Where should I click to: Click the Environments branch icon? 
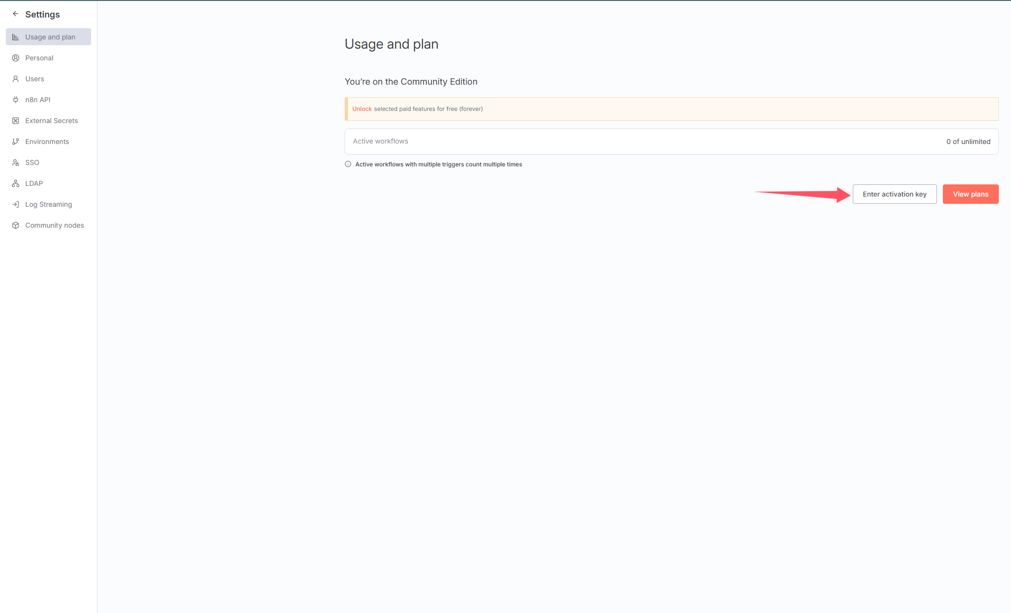(x=16, y=142)
